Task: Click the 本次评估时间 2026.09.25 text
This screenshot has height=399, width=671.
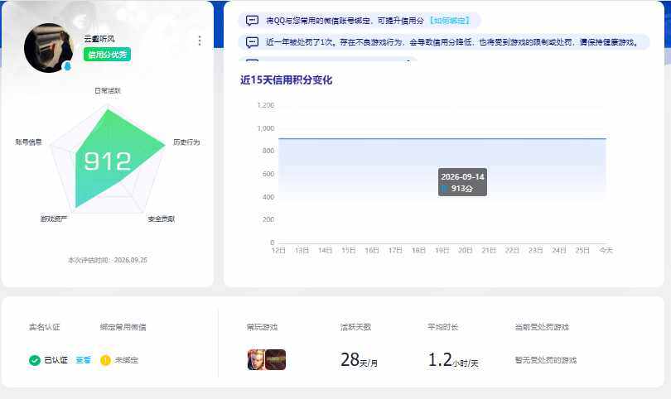Action: (108, 260)
